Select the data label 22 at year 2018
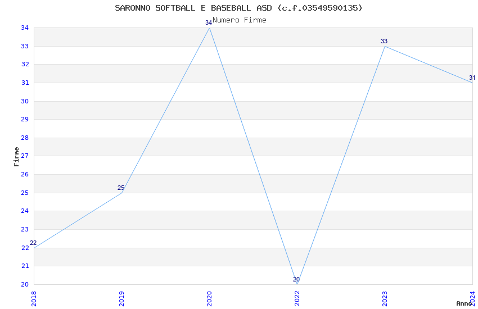The width and height of the screenshot is (478, 309). click(x=33, y=243)
